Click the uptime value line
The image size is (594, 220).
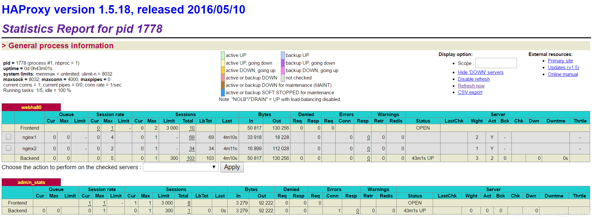[28, 69]
